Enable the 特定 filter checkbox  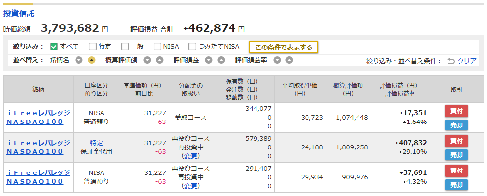(x=93, y=47)
